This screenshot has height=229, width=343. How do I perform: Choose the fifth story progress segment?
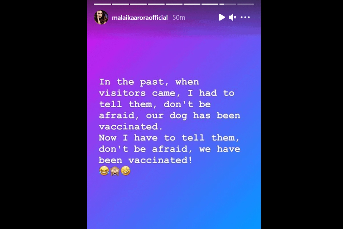pyautogui.click(x=174, y=4)
